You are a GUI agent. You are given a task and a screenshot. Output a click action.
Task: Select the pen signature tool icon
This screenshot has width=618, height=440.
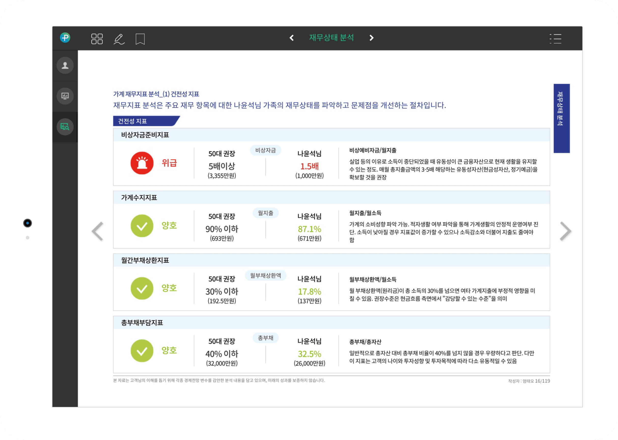point(119,39)
